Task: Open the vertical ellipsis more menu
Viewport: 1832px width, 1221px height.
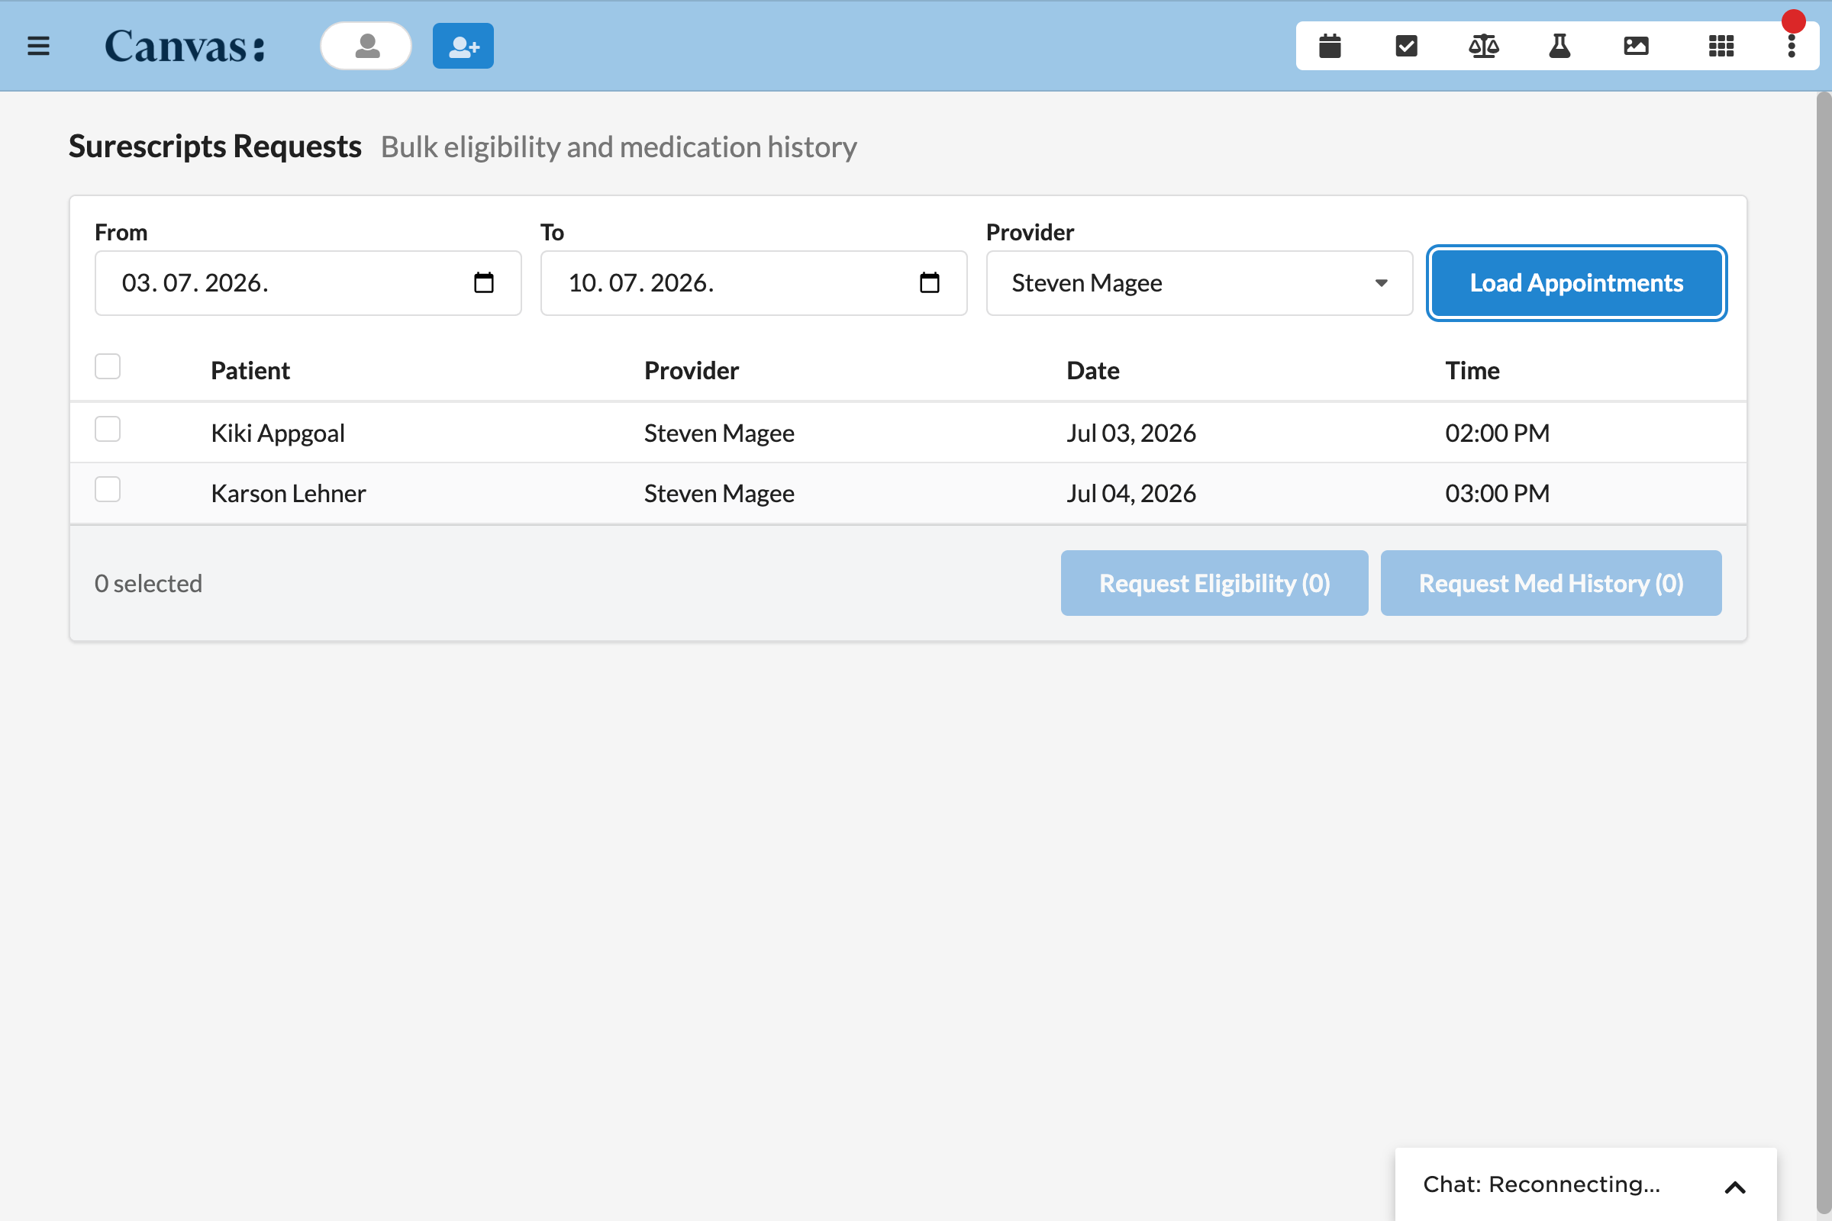Action: click(x=1792, y=46)
